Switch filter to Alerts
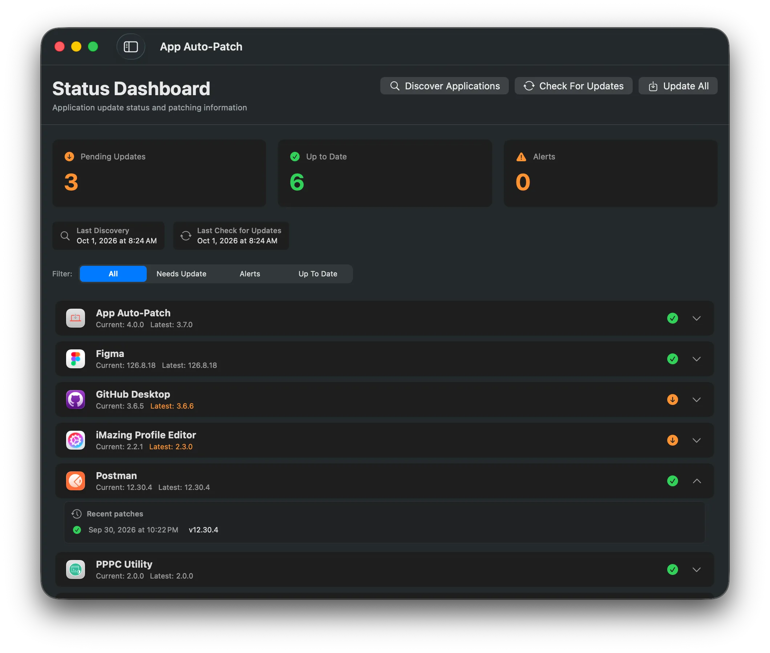 250,274
